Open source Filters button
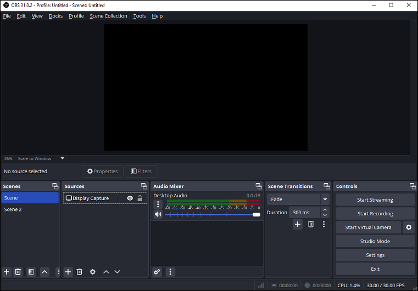 (x=142, y=172)
